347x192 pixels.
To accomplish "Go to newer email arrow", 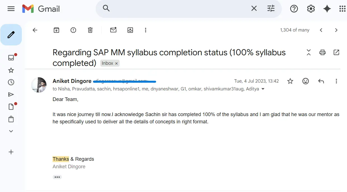I will pos(321,30).
